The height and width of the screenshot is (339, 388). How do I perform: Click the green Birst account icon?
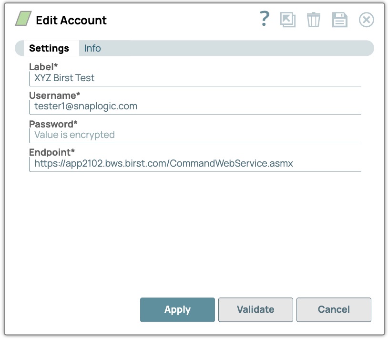(x=23, y=20)
